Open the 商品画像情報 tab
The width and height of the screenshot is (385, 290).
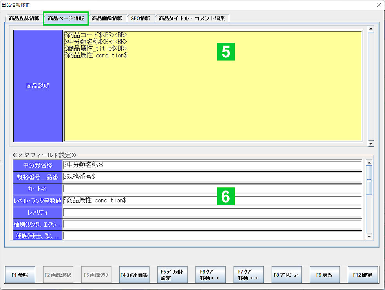pyautogui.click(x=107, y=18)
